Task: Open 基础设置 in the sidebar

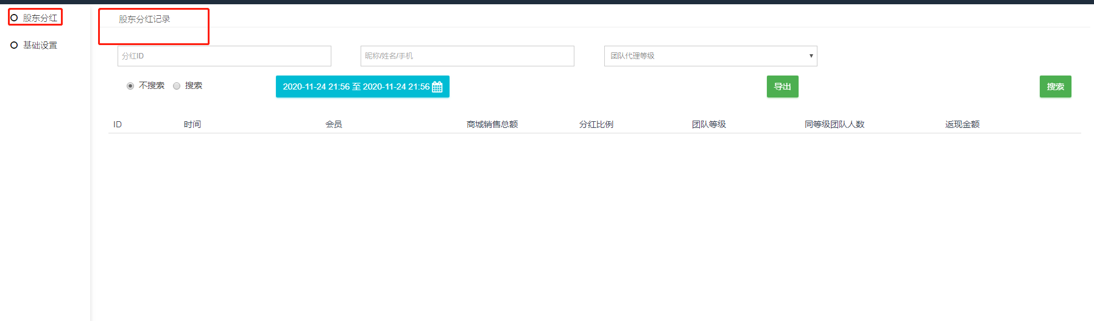Action: [40, 45]
